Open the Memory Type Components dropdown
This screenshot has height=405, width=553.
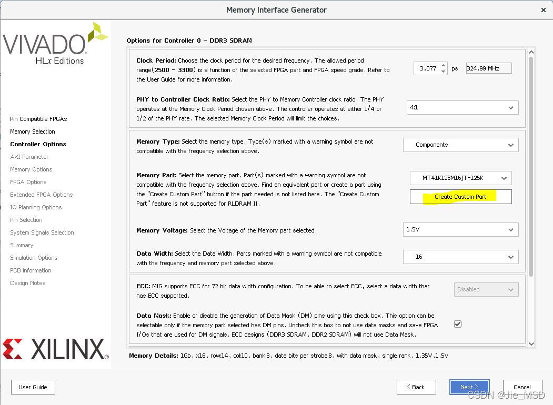460,145
